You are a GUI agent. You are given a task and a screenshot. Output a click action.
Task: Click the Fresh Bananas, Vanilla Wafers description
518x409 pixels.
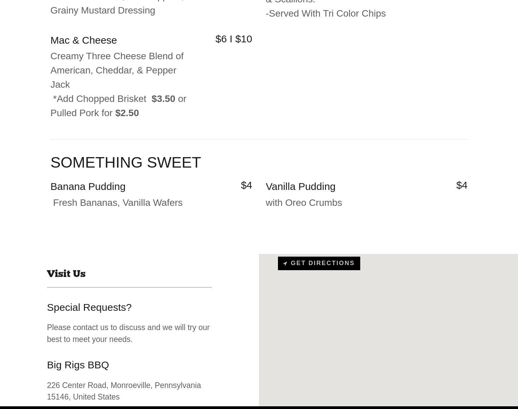[x=118, y=202]
